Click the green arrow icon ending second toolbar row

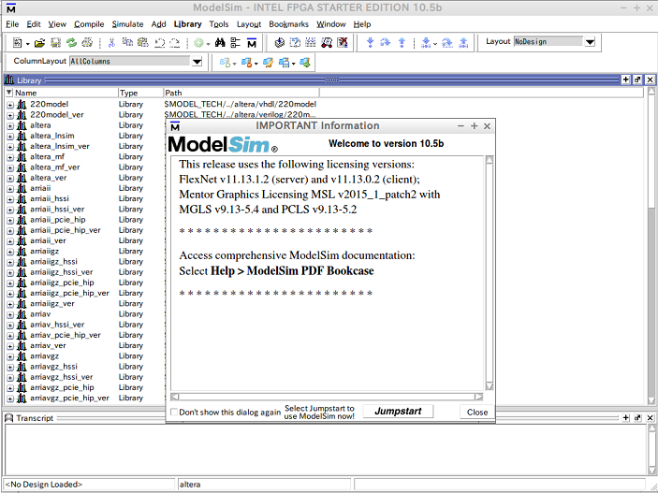pyautogui.click(x=305, y=63)
